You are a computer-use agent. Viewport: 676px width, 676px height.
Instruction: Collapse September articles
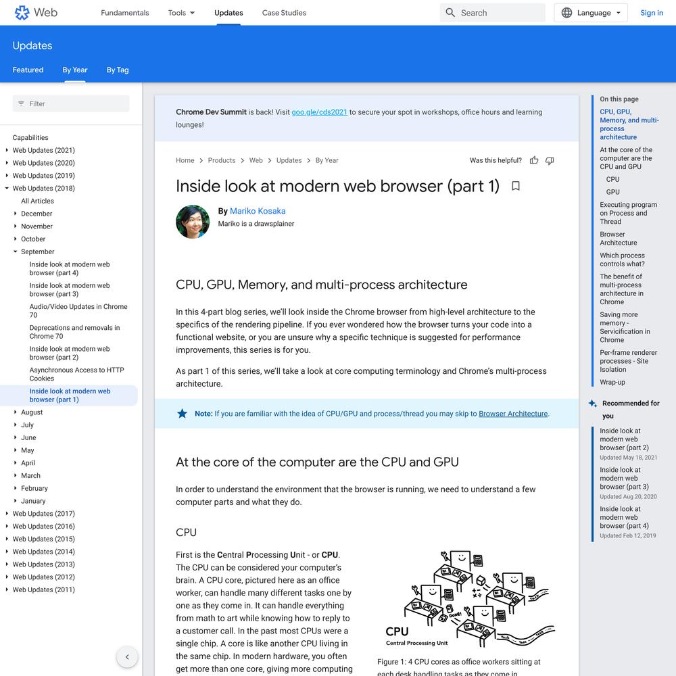[x=15, y=251]
